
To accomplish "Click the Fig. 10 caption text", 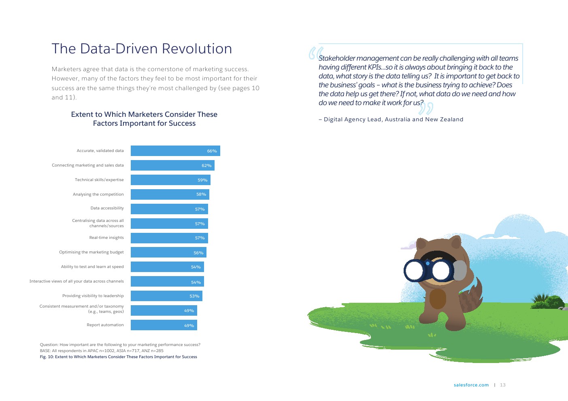I will click(118, 357).
